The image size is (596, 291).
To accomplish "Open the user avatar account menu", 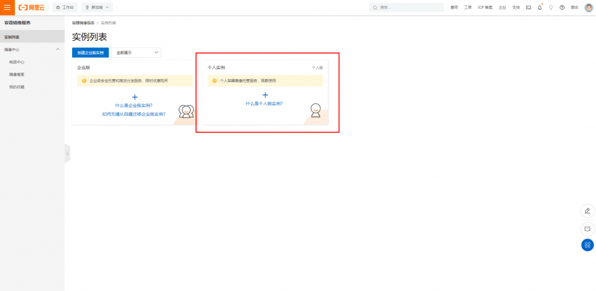I will (x=588, y=8).
